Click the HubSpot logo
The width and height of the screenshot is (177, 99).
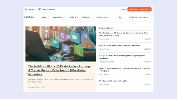[x=30, y=17]
